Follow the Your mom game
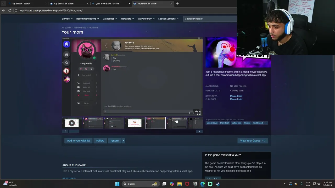Viewport: 335px width, 188px height. click(100, 141)
